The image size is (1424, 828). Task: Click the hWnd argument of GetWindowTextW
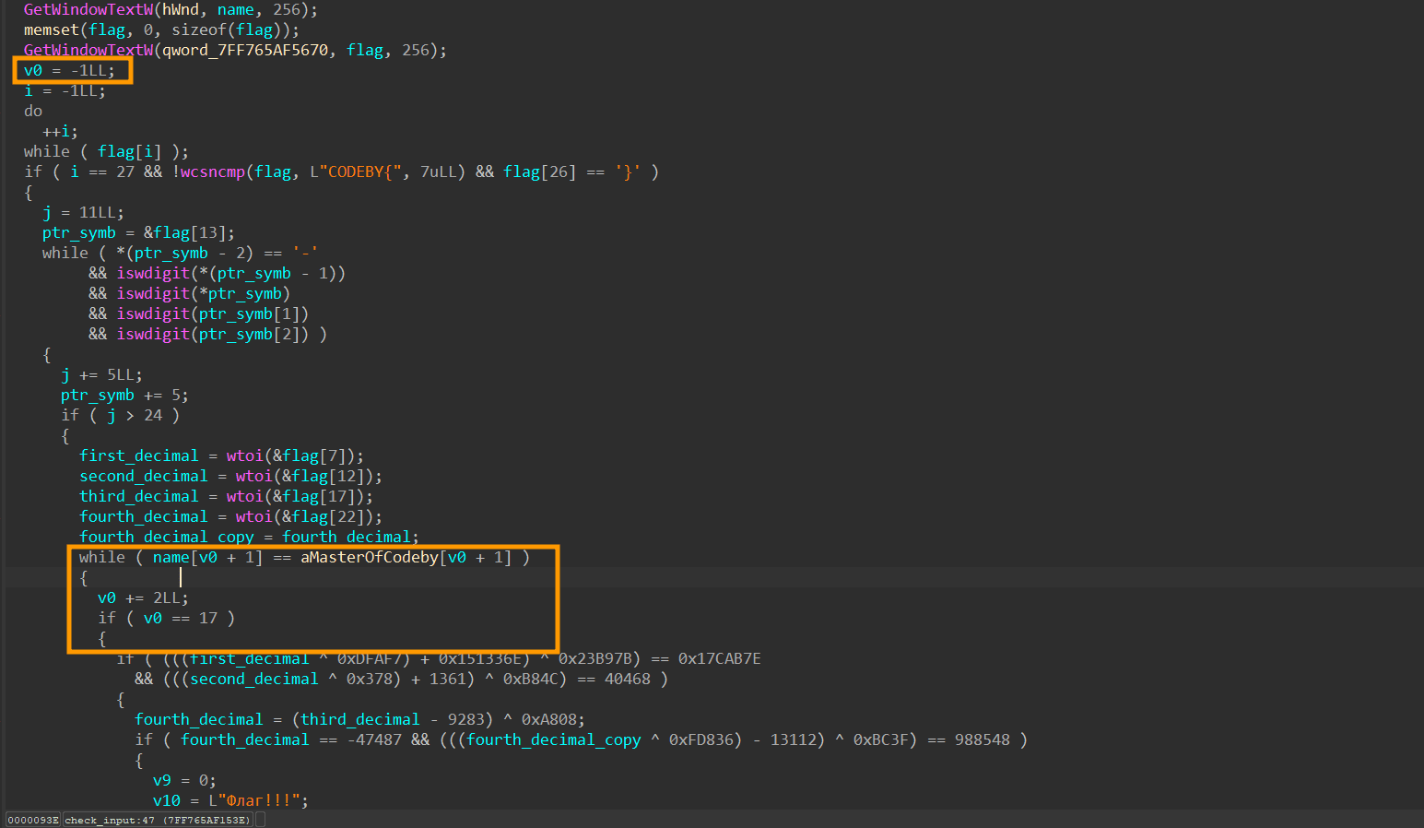point(181,9)
